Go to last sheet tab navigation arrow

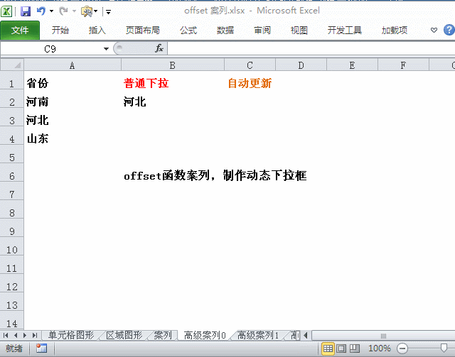35,335
